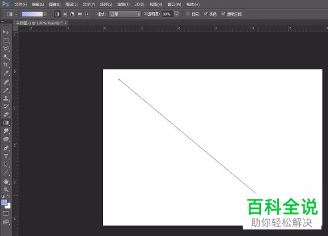Click the ruler origin corner box
Screen dimensions: 328x236
(x=15, y=28)
